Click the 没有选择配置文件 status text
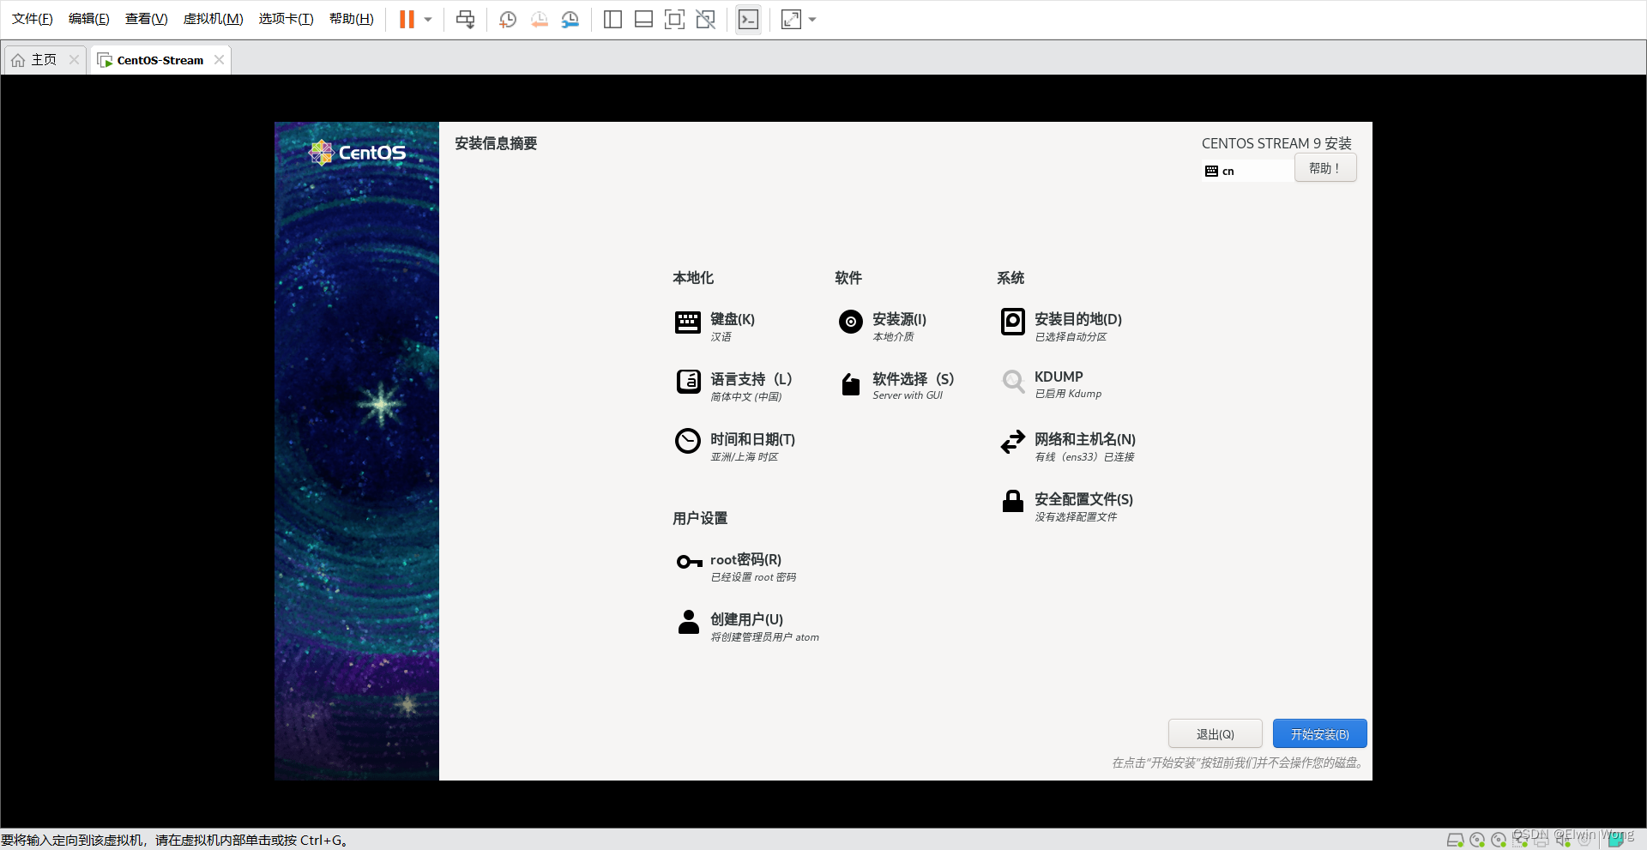 pos(1076,517)
